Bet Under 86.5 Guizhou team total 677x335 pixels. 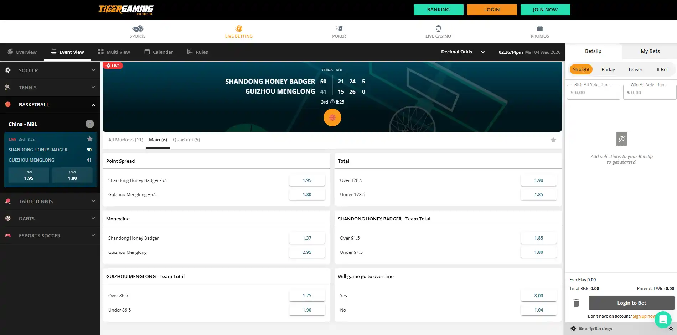[x=307, y=310]
